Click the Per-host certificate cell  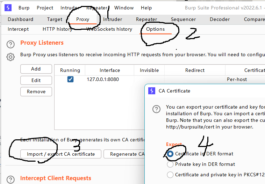pos(237,79)
